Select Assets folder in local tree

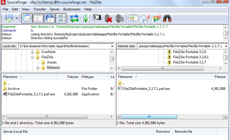point(52,62)
